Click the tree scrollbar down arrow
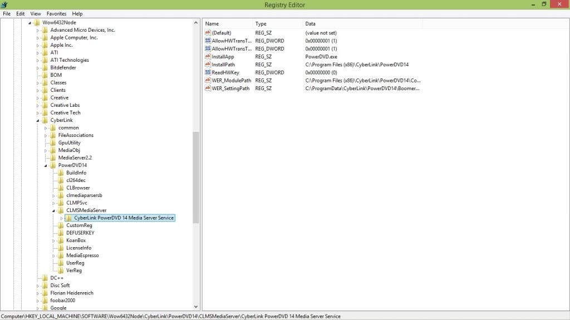The image size is (570, 320). click(x=196, y=307)
